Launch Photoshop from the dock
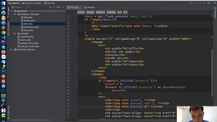The height and width of the screenshot is (122, 217). pyautogui.click(x=3, y=72)
